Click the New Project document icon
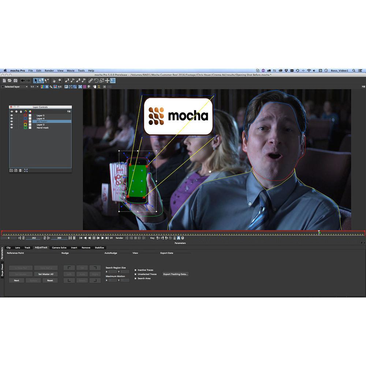366x366 pixels. tap(4, 80)
